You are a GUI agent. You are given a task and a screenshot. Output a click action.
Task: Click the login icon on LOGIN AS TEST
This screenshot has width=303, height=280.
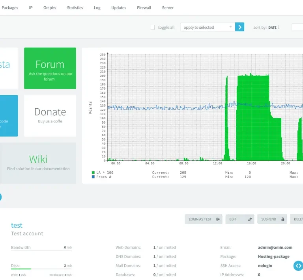click(x=218, y=219)
